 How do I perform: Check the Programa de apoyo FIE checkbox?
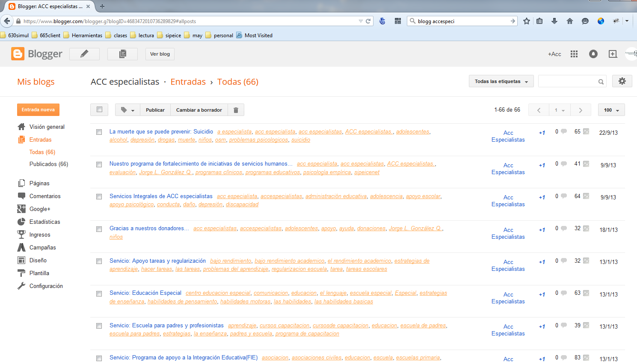(99, 358)
